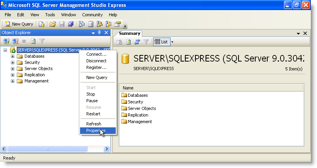Click the New File toolbar icon
This screenshot has height=168, width=317.
click(42, 24)
